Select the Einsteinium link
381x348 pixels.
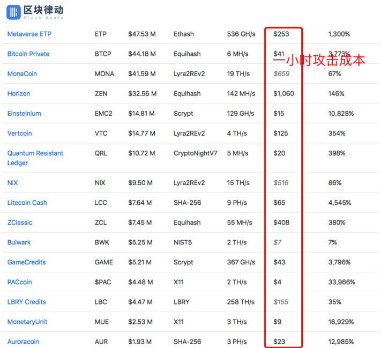pyautogui.click(x=24, y=114)
